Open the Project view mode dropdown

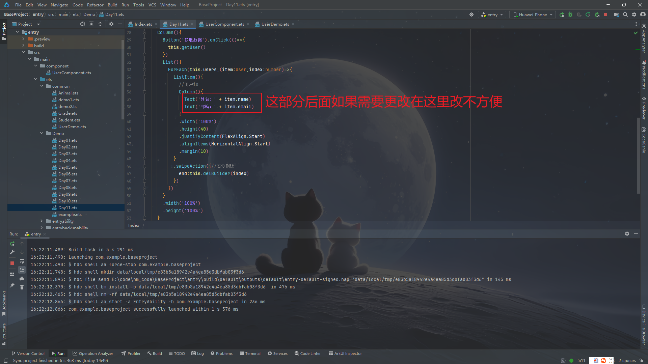coord(26,24)
